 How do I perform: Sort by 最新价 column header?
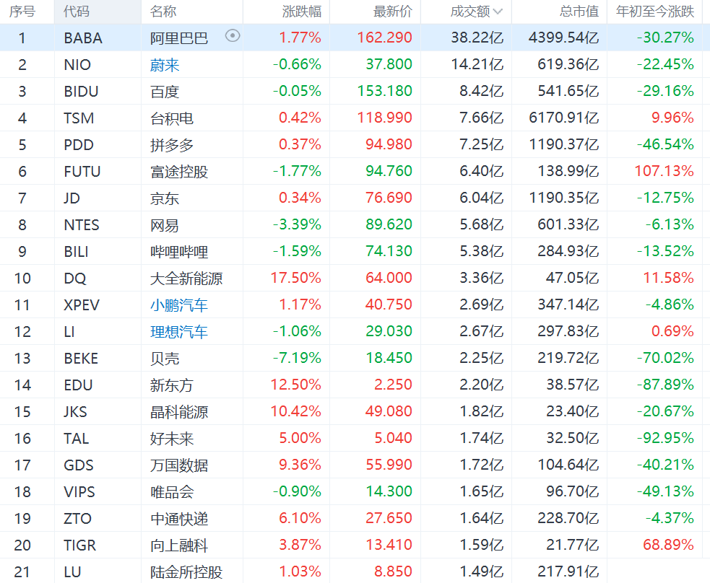click(x=393, y=12)
